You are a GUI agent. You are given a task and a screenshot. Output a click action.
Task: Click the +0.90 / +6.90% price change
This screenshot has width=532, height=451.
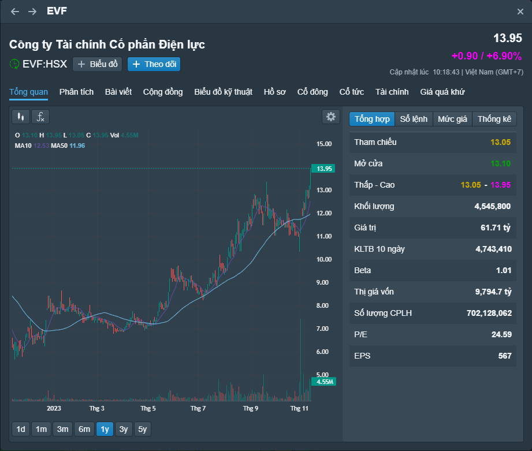[486, 56]
